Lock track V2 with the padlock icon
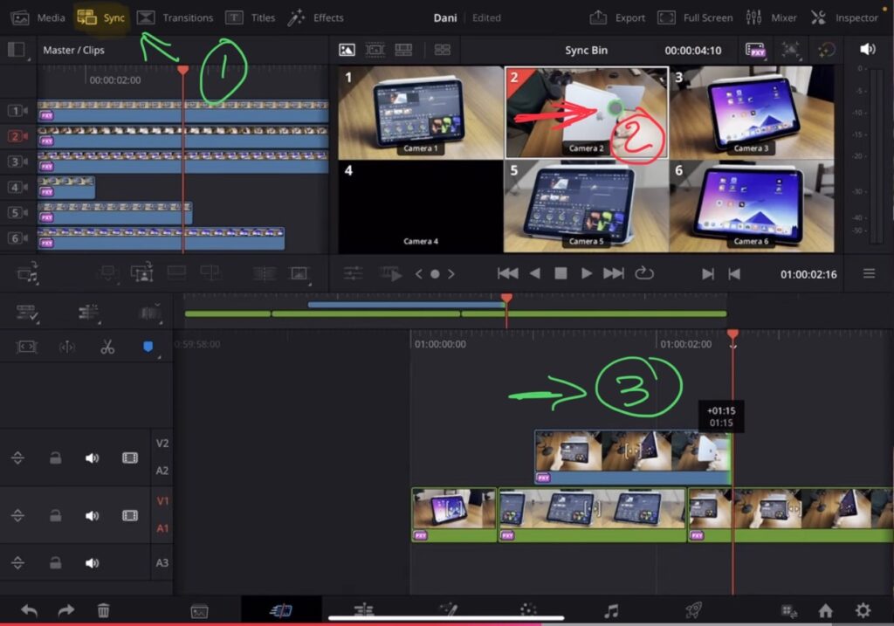Screen dimensions: 894x626 (57, 457)
